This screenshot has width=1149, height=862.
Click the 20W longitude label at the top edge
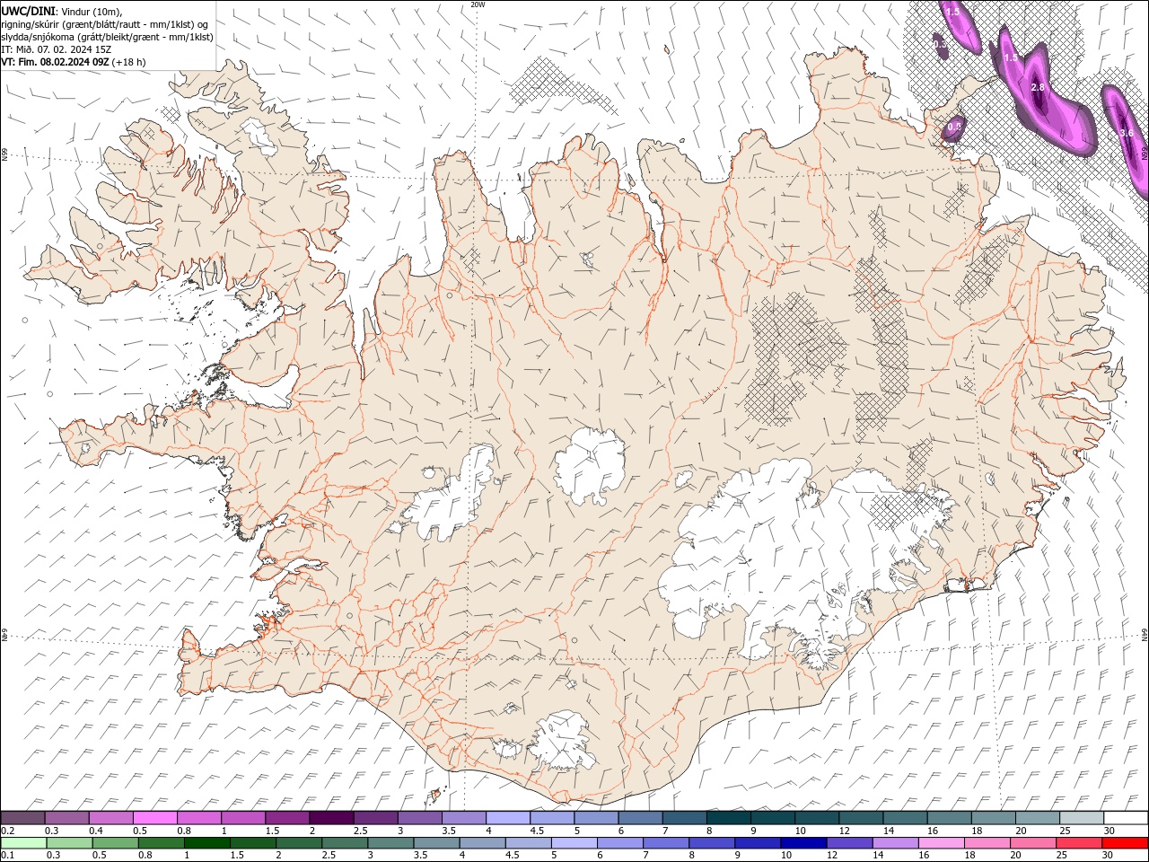pos(478,4)
